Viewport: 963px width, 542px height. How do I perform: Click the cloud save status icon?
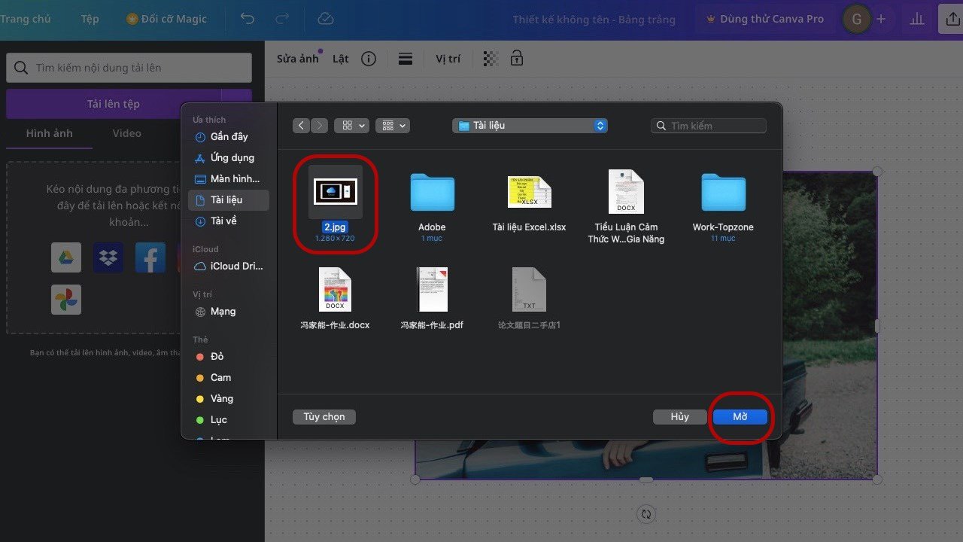(x=325, y=19)
